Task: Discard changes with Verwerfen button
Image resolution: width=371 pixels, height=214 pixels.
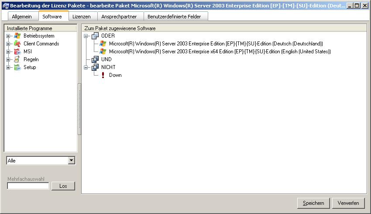Action: [348, 203]
